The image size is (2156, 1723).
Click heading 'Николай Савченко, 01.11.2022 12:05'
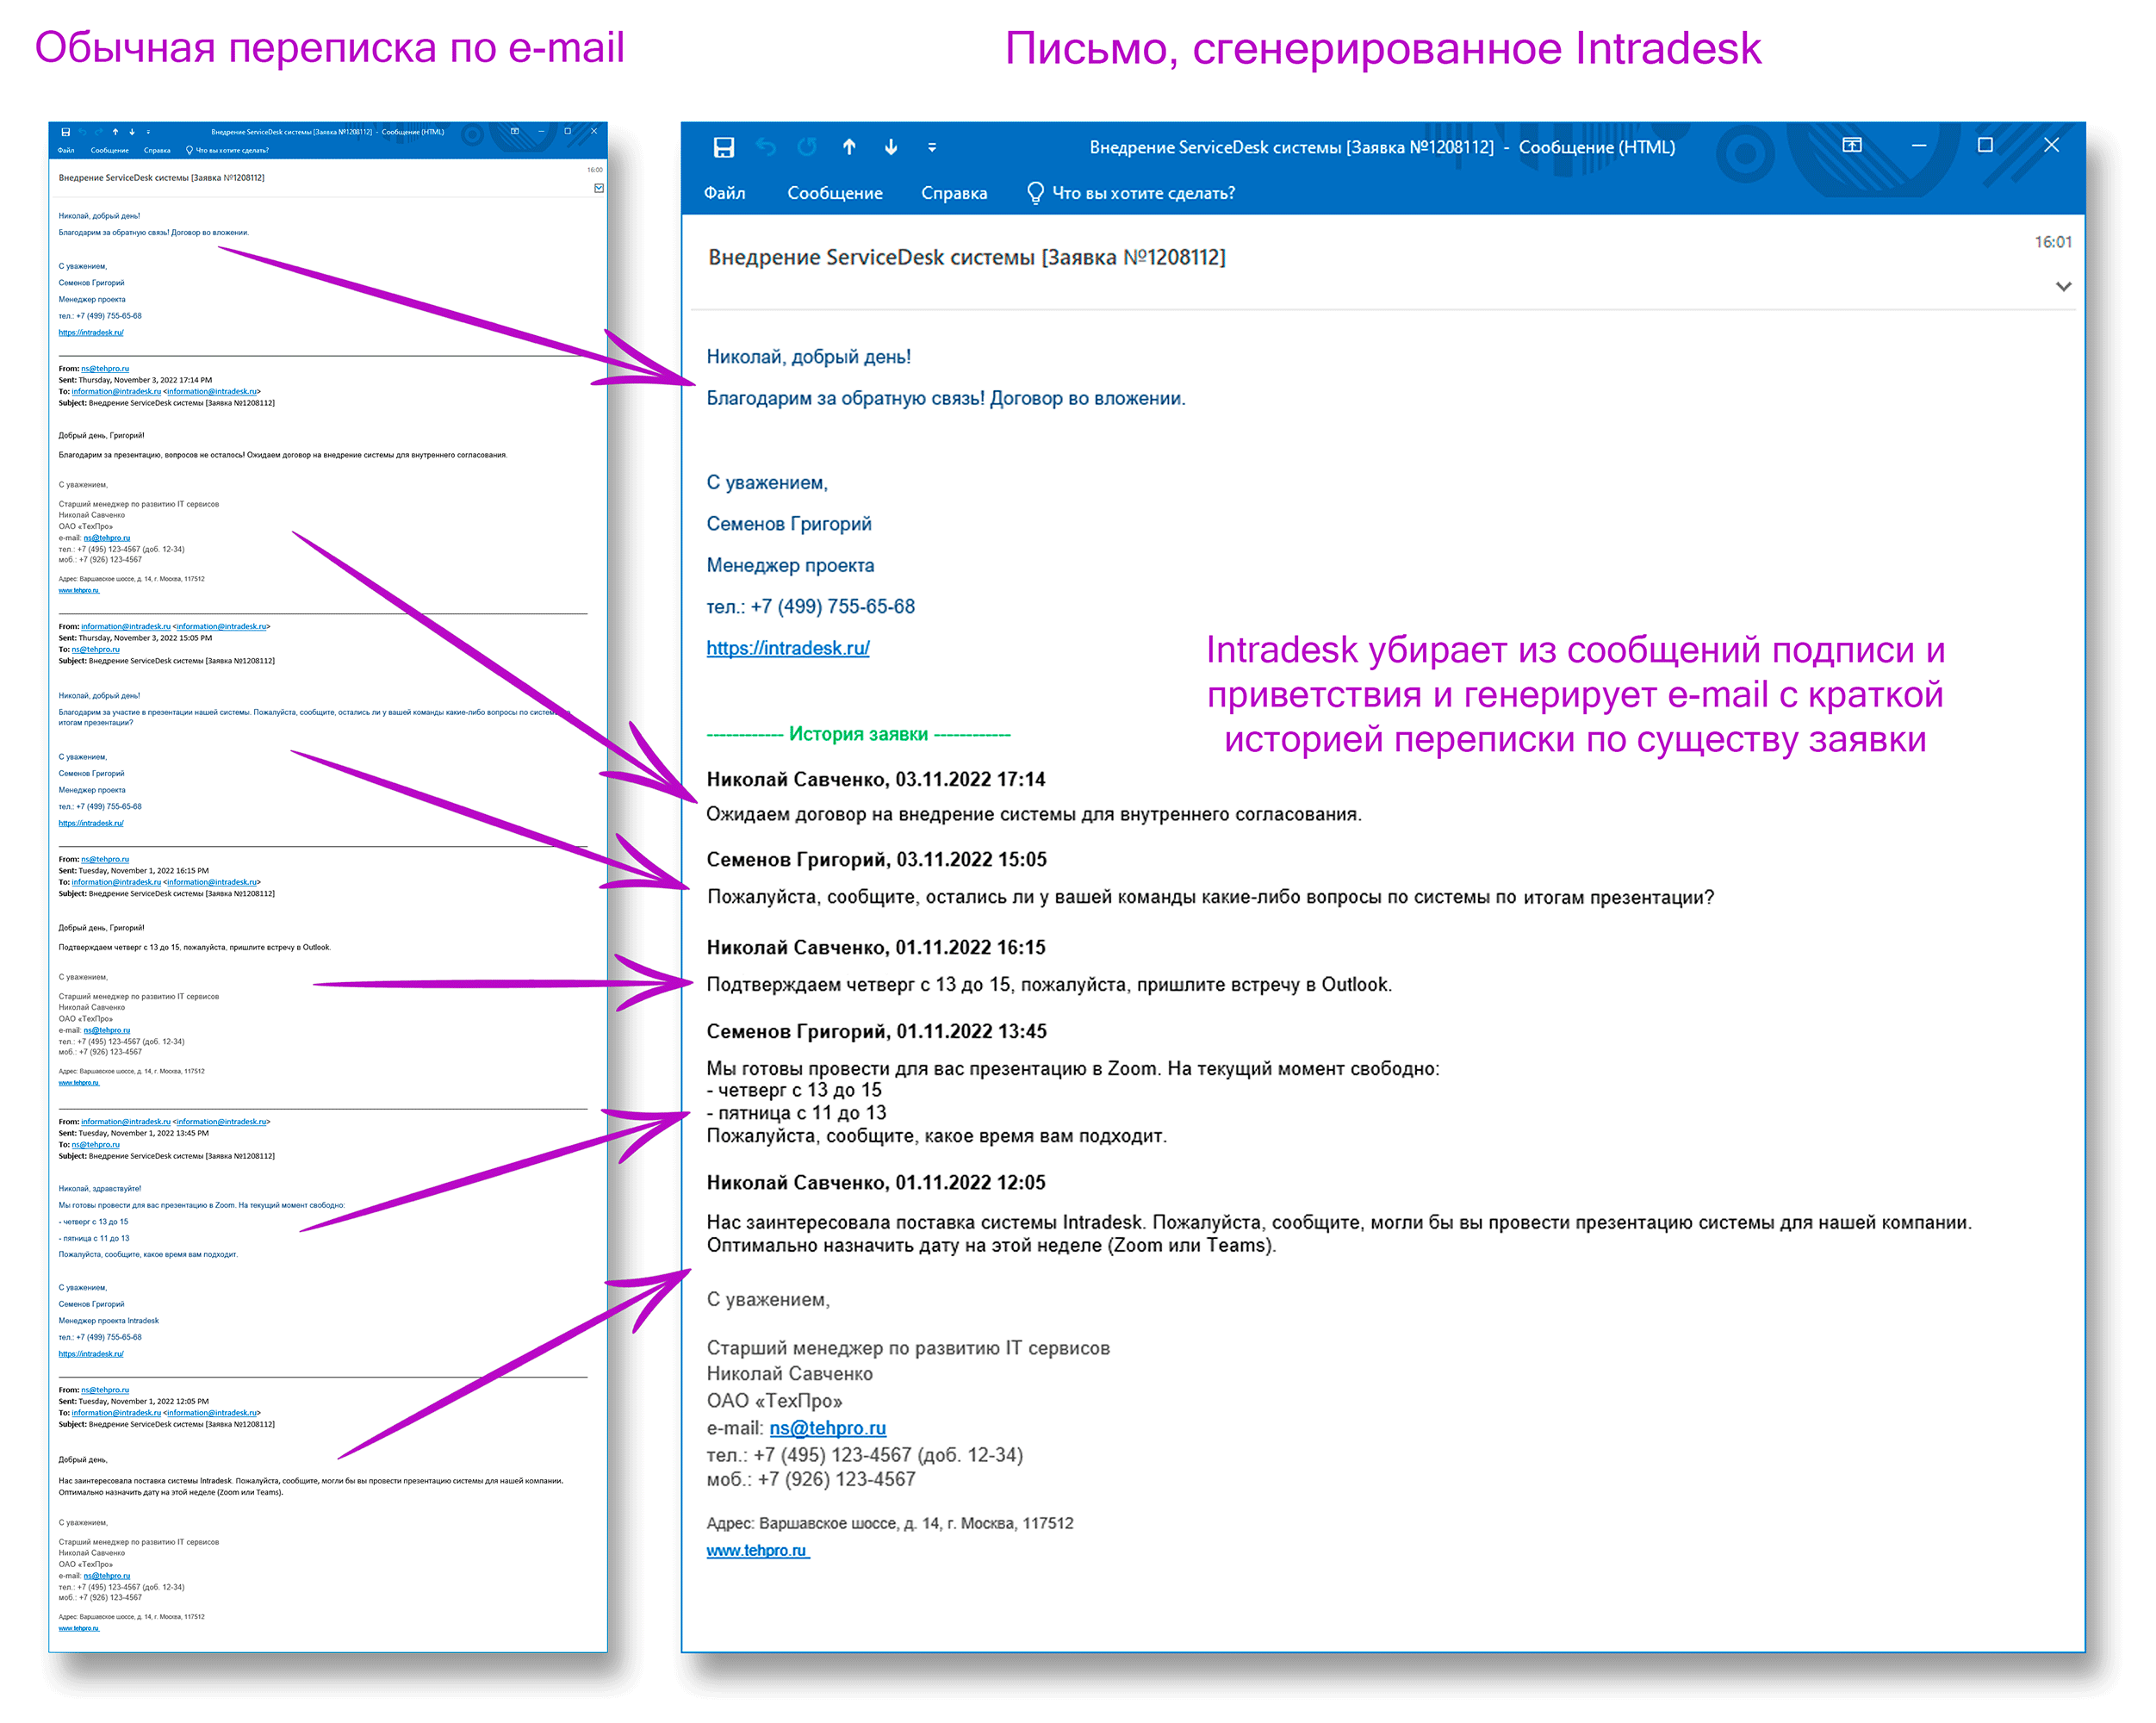coord(876,1182)
